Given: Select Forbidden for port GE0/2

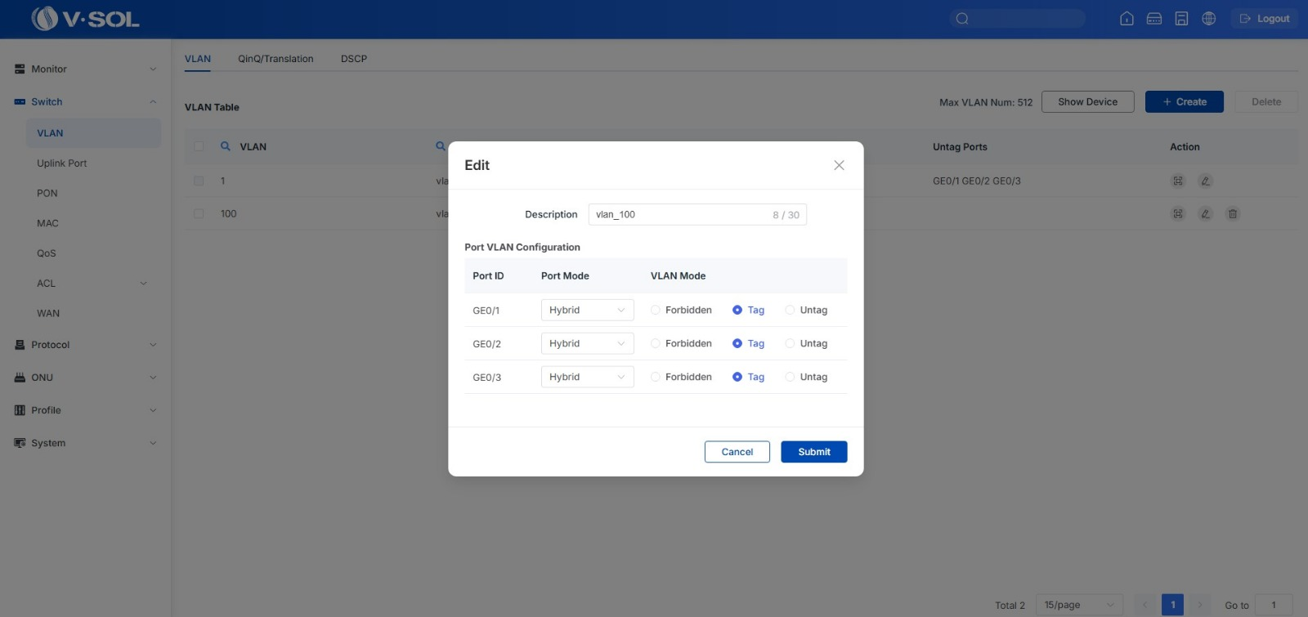Looking at the screenshot, I should [x=656, y=344].
